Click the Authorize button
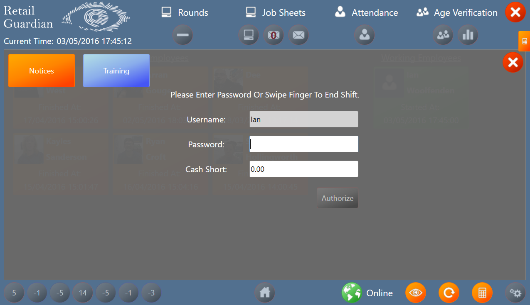This screenshot has width=530, height=305. pyautogui.click(x=338, y=198)
